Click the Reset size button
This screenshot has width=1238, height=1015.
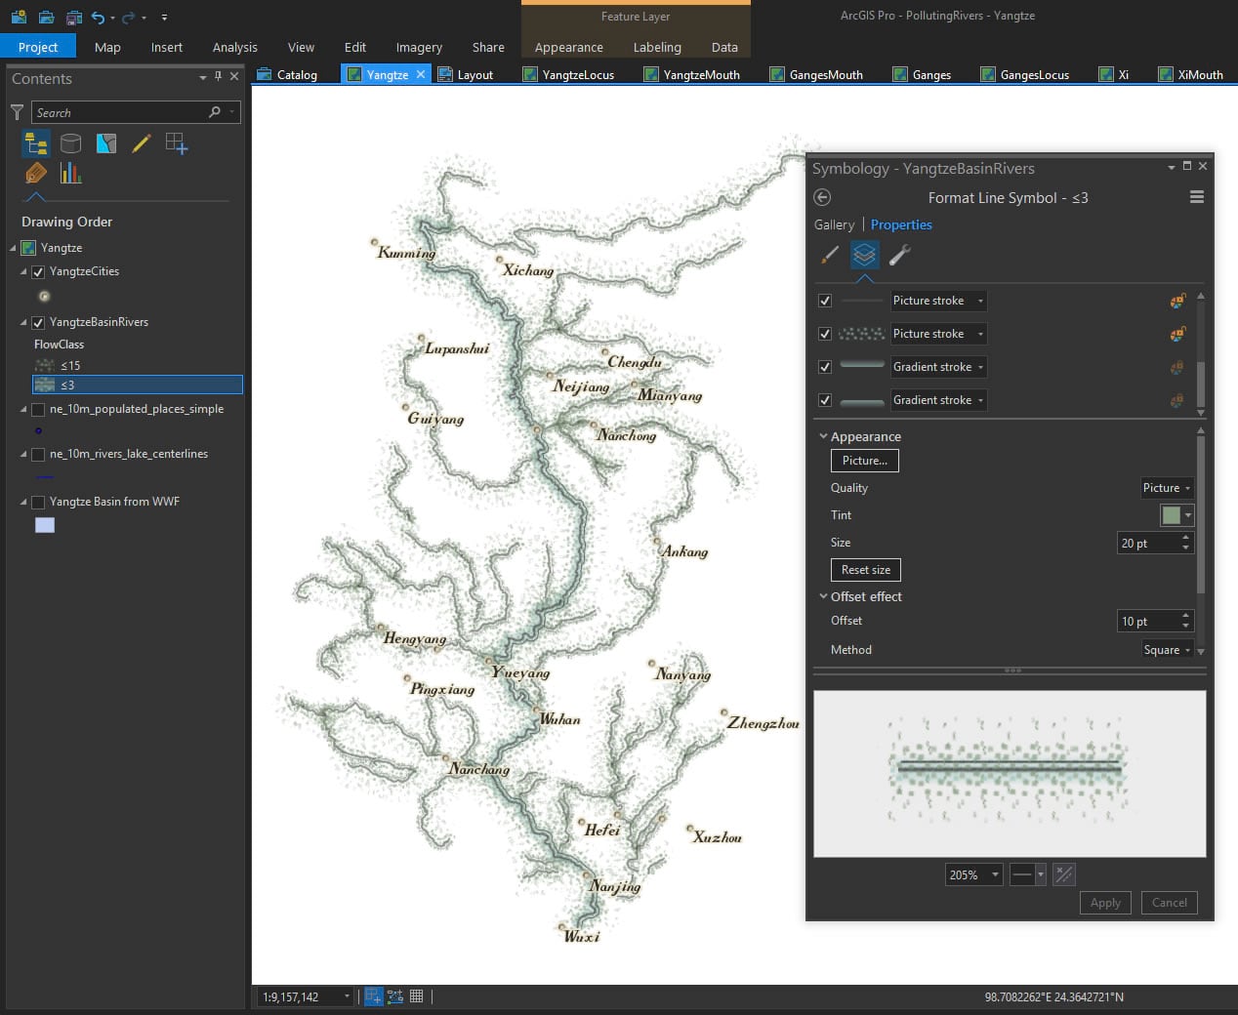click(865, 570)
